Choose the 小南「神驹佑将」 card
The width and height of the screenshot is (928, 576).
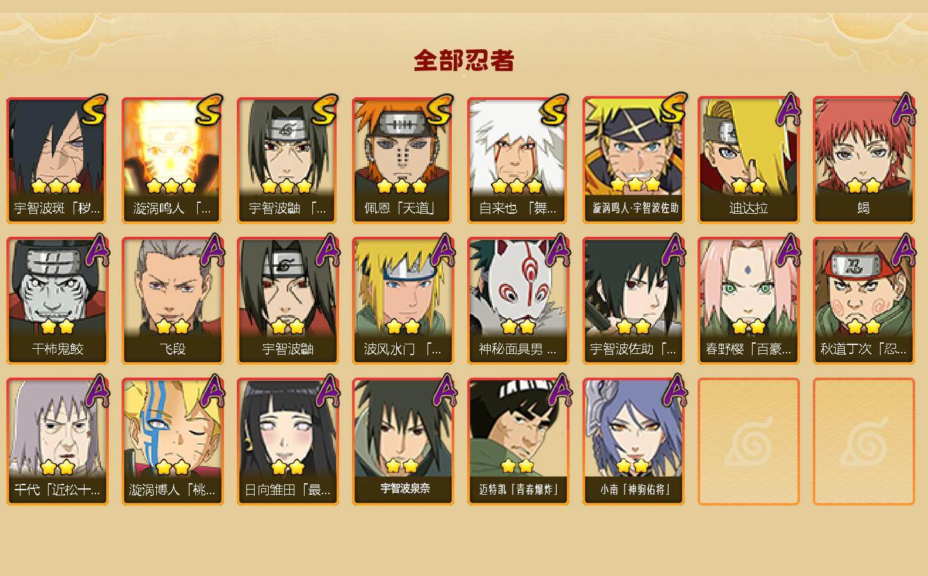point(634,442)
